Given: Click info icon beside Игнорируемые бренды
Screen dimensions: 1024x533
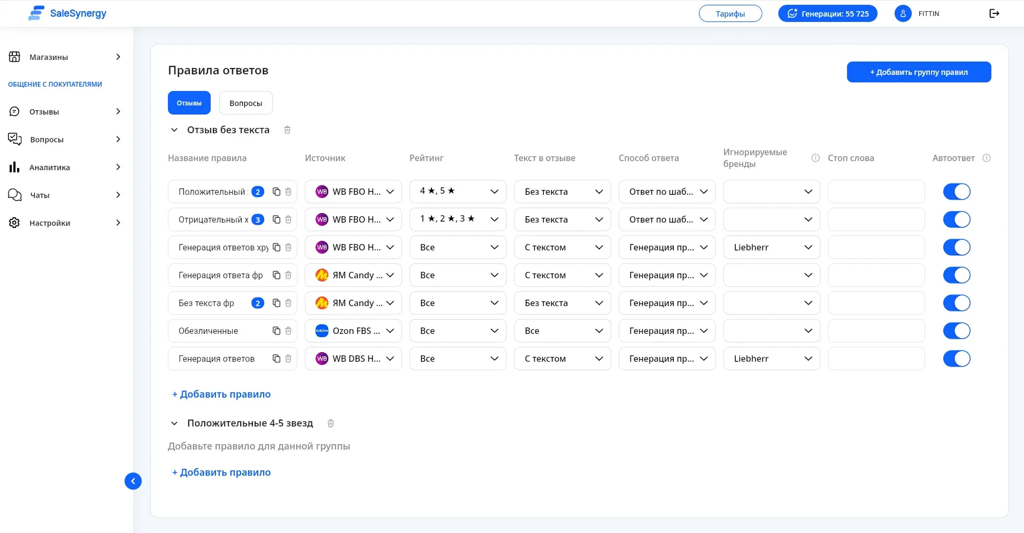Looking at the screenshot, I should (x=815, y=158).
